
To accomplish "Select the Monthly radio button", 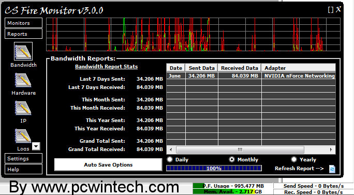I will [232, 159].
